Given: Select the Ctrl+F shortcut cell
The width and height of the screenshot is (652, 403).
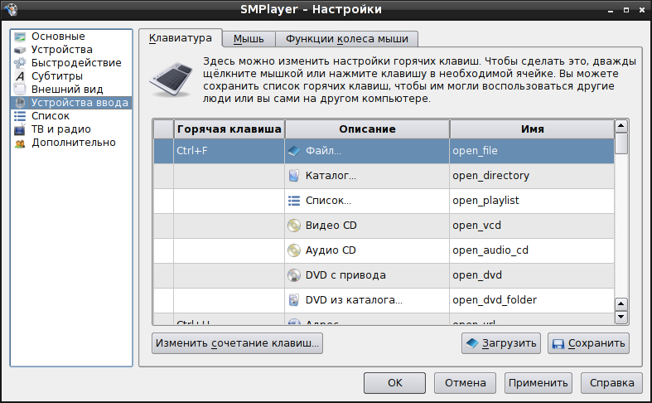Looking at the screenshot, I should pos(229,151).
